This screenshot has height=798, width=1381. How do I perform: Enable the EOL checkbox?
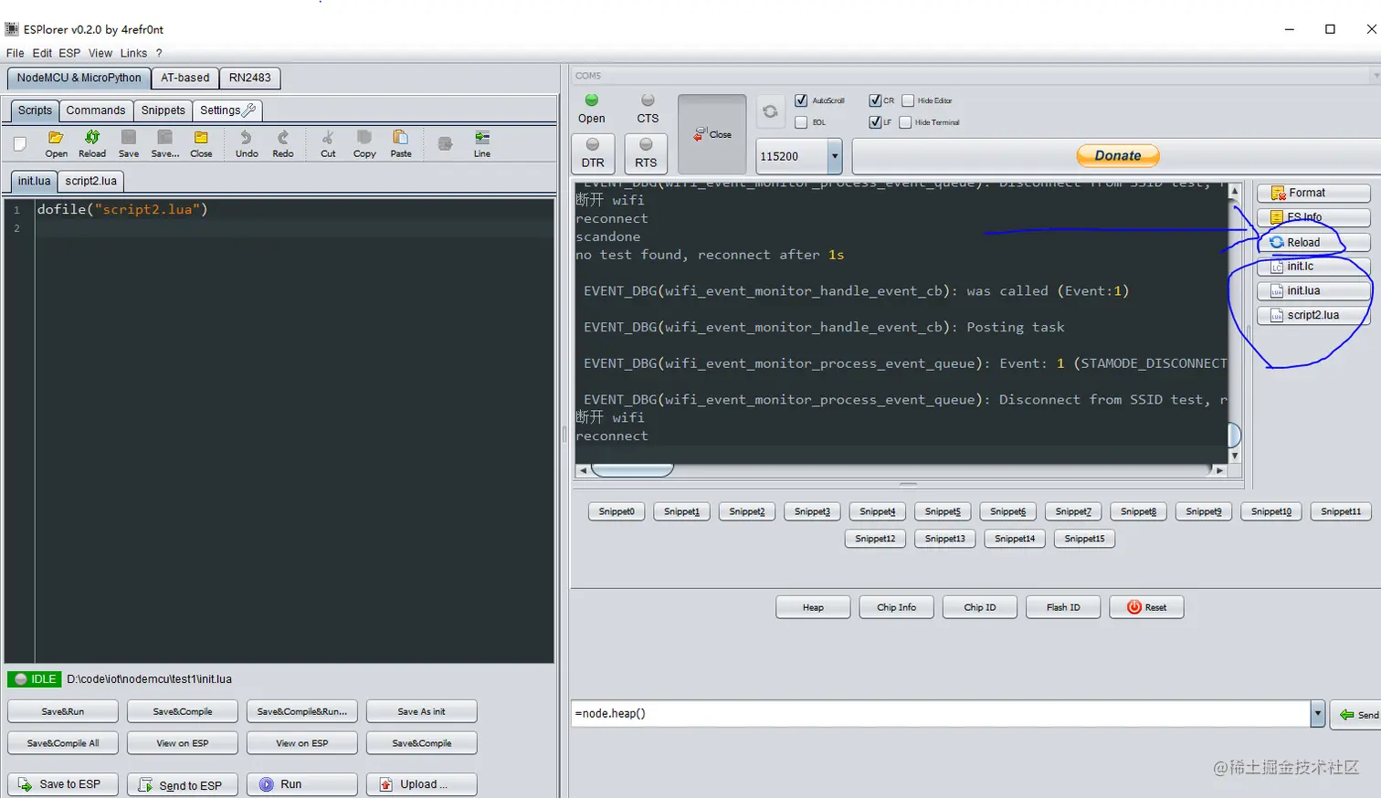(x=801, y=122)
